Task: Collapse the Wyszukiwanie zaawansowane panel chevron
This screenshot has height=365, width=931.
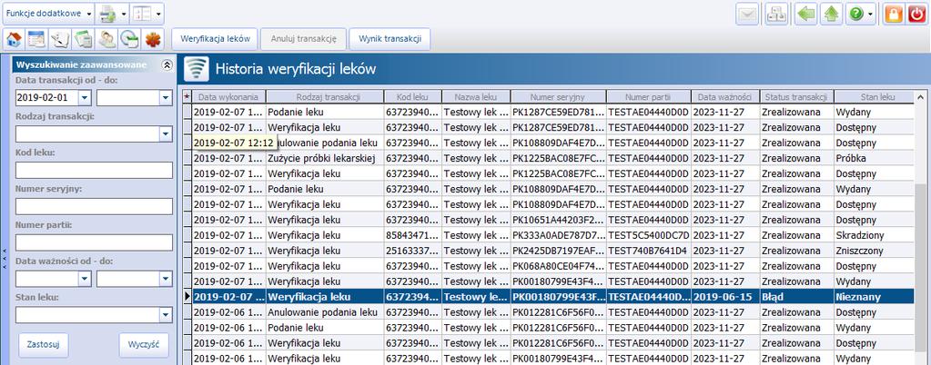Action: point(167,65)
